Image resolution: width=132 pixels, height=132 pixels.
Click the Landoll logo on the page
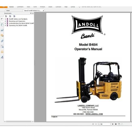click(87, 25)
